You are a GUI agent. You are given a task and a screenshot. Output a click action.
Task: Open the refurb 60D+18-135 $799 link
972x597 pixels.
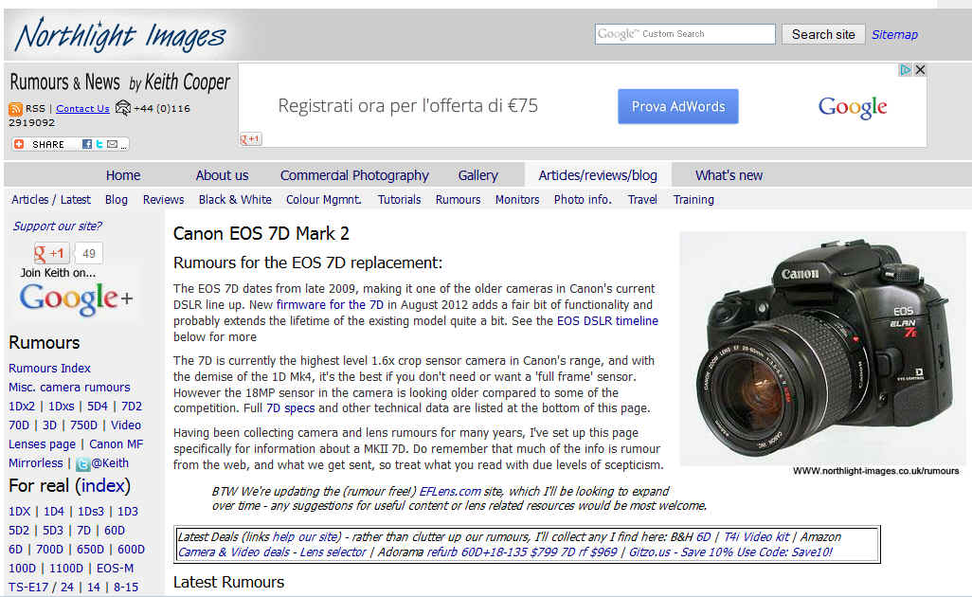[493, 552]
